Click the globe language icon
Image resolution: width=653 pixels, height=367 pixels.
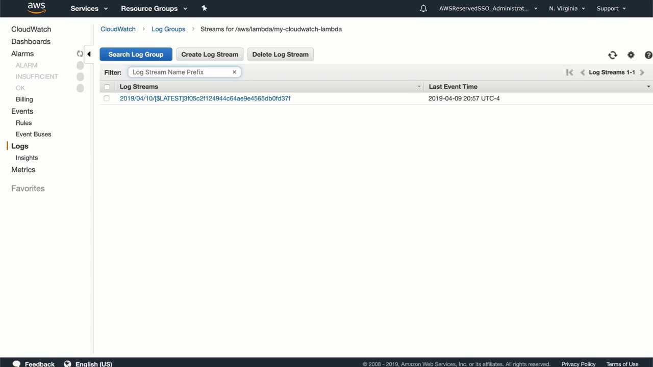point(67,364)
